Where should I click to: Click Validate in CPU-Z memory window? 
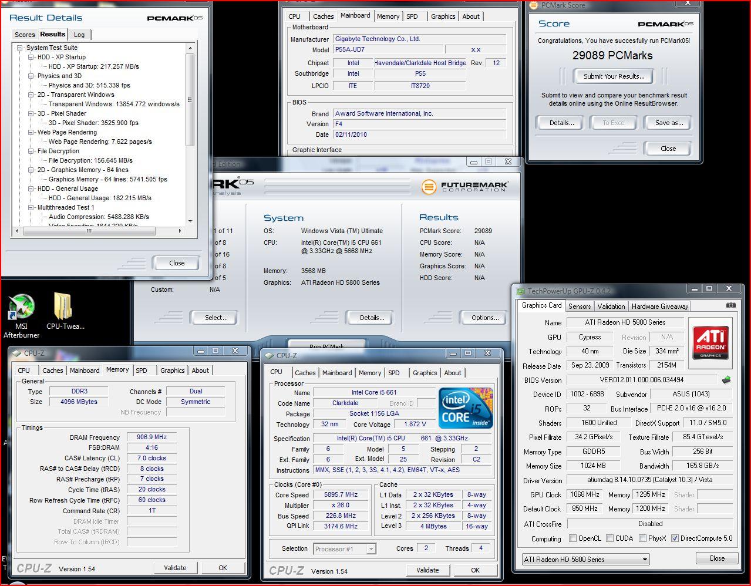coord(175,568)
